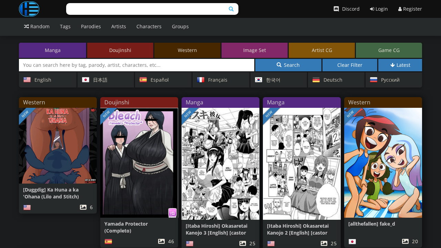Click the Okasaretai Kanojo 2 cover thumbnail
Viewport: 441px width, 248px height.
pos(302,164)
